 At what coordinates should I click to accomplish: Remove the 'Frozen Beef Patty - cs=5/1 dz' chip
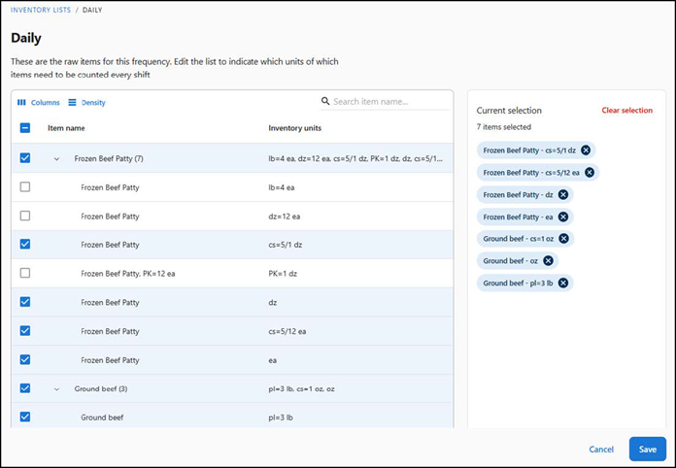point(586,150)
